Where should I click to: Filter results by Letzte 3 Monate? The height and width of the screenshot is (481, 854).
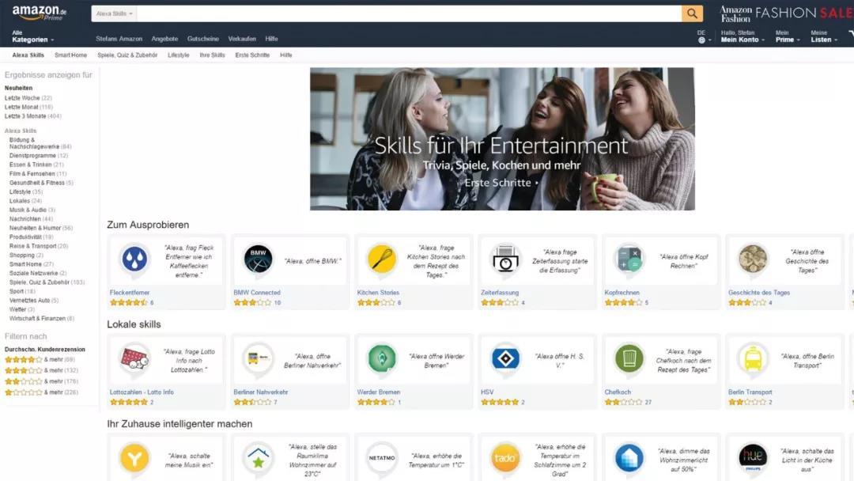33,116
